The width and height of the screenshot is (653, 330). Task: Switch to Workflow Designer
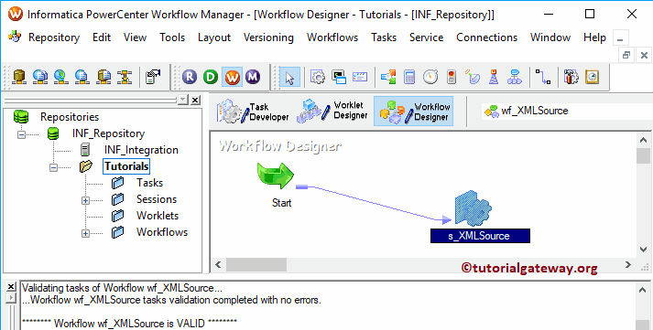[x=414, y=112]
